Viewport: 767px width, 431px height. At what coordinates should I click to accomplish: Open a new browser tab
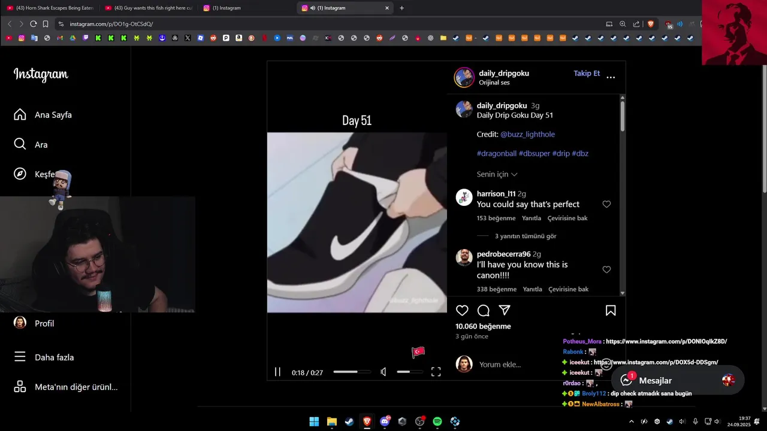click(401, 8)
